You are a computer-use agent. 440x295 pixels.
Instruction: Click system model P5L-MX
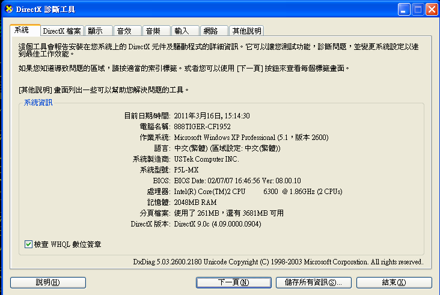[x=186, y=170]
